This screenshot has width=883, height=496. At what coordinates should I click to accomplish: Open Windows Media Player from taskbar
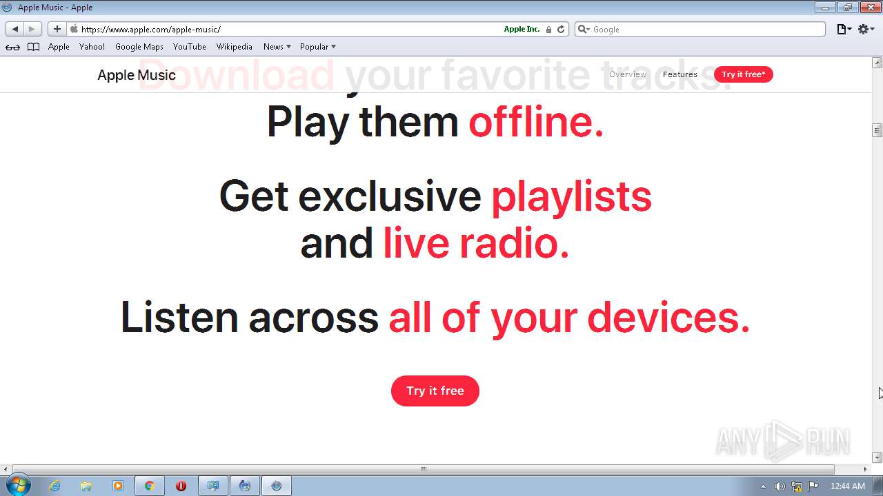coord(118,486)
